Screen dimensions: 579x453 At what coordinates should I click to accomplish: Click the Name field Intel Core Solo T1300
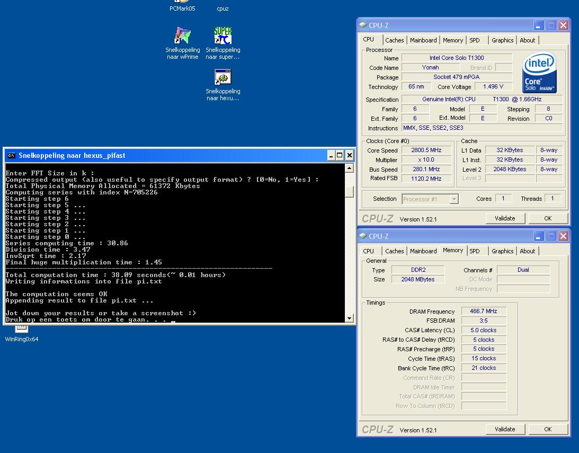point(457,58)
